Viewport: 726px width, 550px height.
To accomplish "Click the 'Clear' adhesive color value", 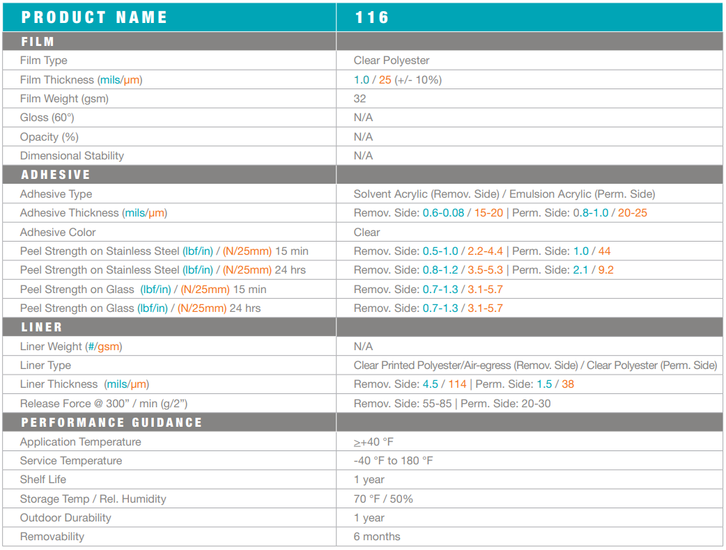I will [366, 233].
